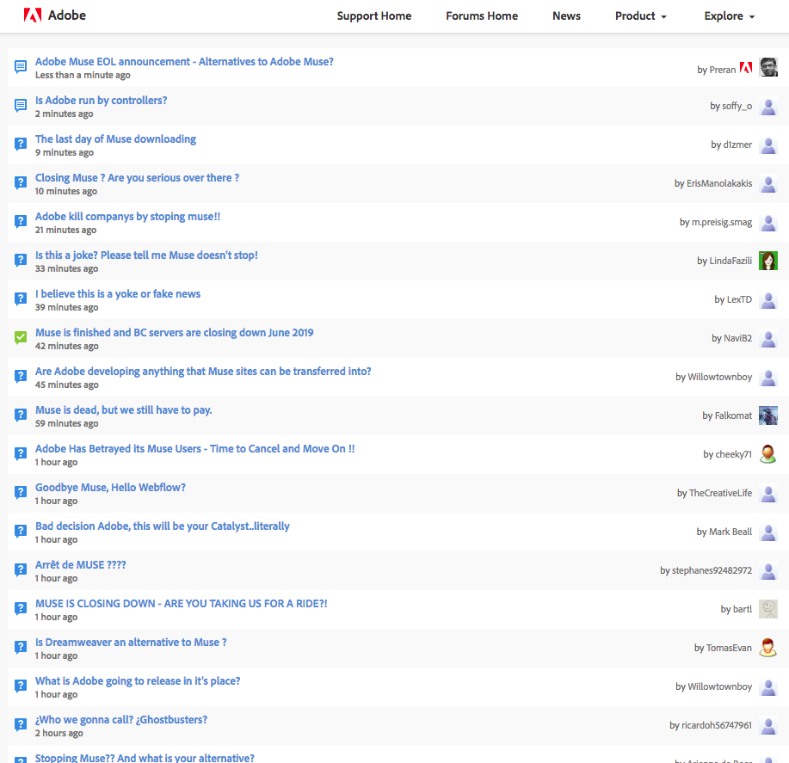Click the green answered checkmark icon

coord(21,338)
